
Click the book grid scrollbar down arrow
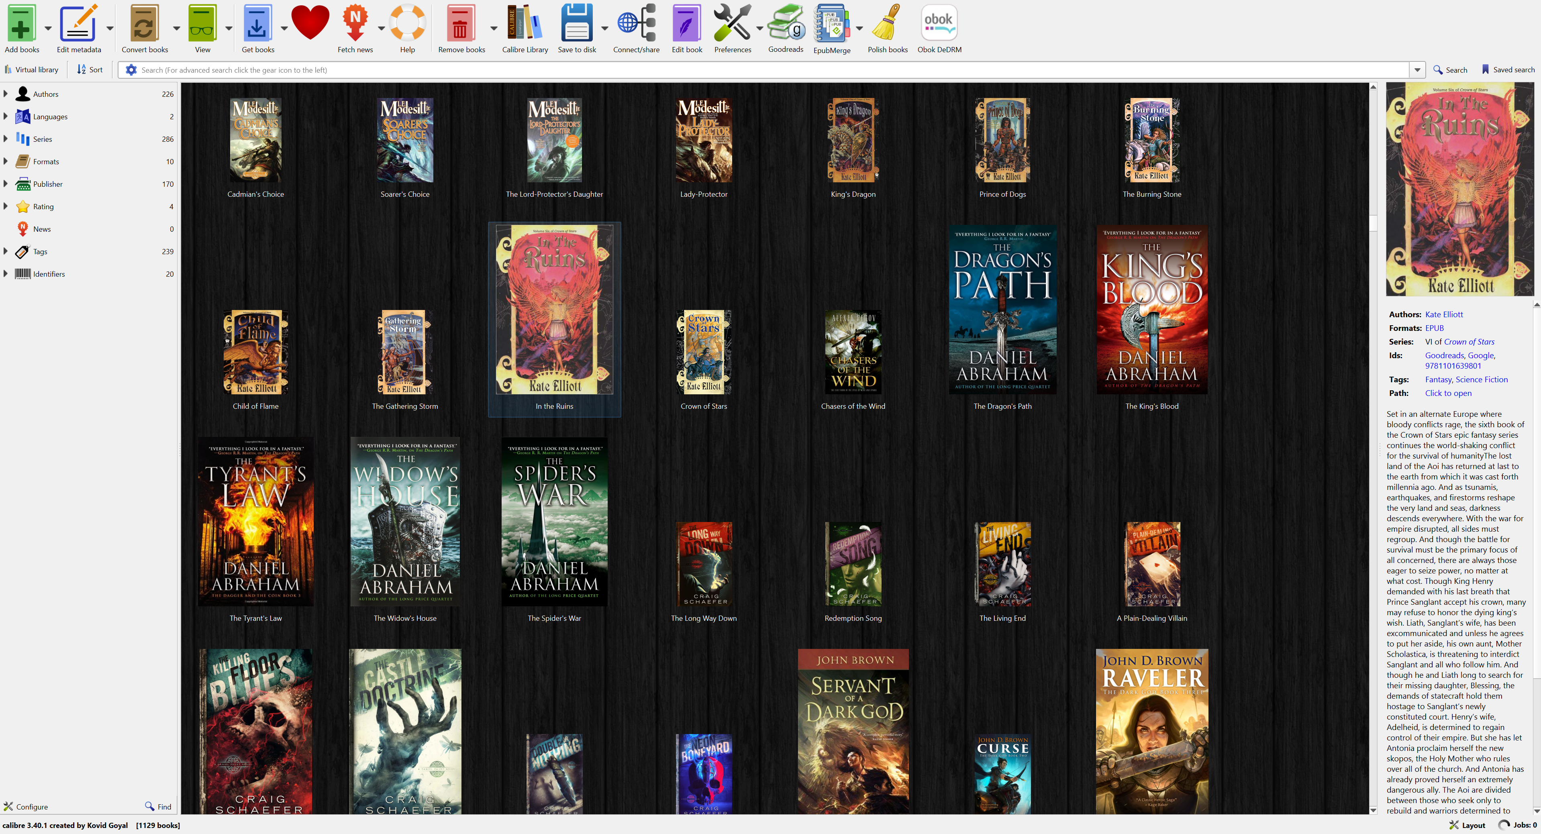pos(1373,810)
